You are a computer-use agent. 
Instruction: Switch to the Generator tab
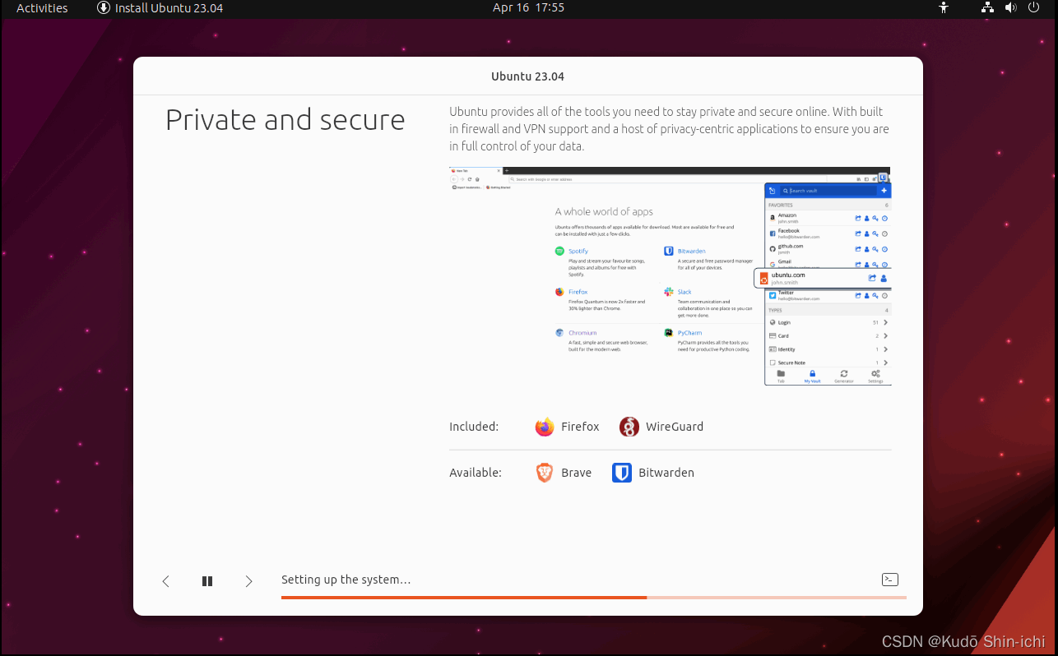click(844, 377)
